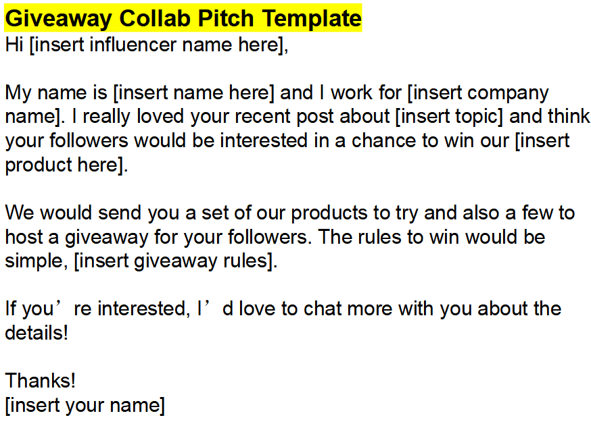Click the words "product here]"
The image size is (591, 424).
click(x=66, y=165)
